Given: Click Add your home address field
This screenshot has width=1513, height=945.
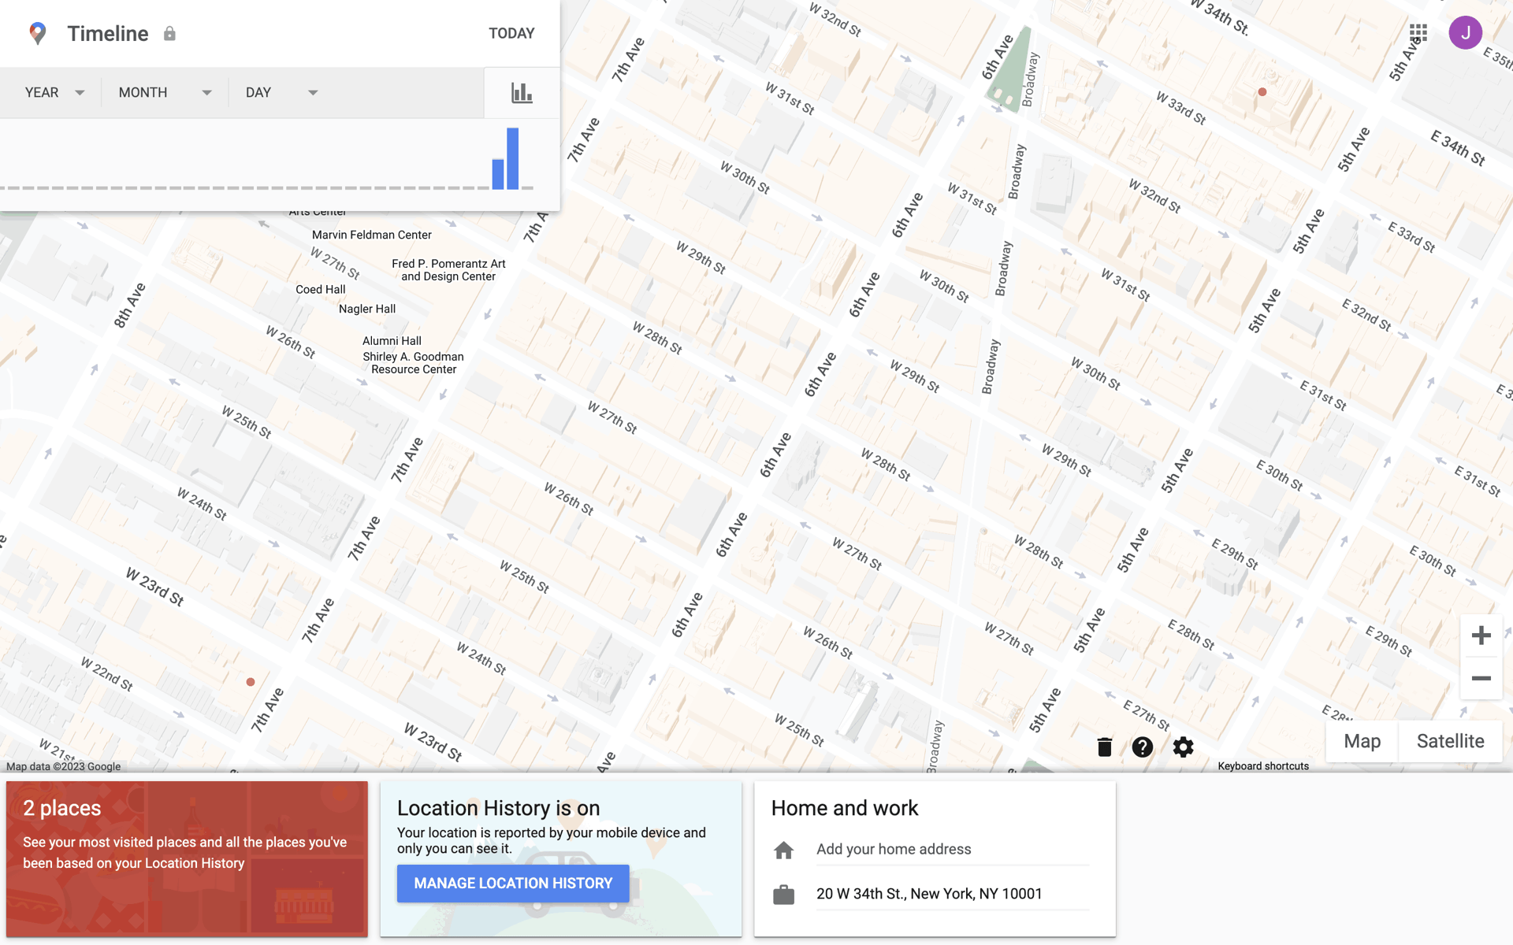Looking at the screenshot, I should tap(953, 850).
